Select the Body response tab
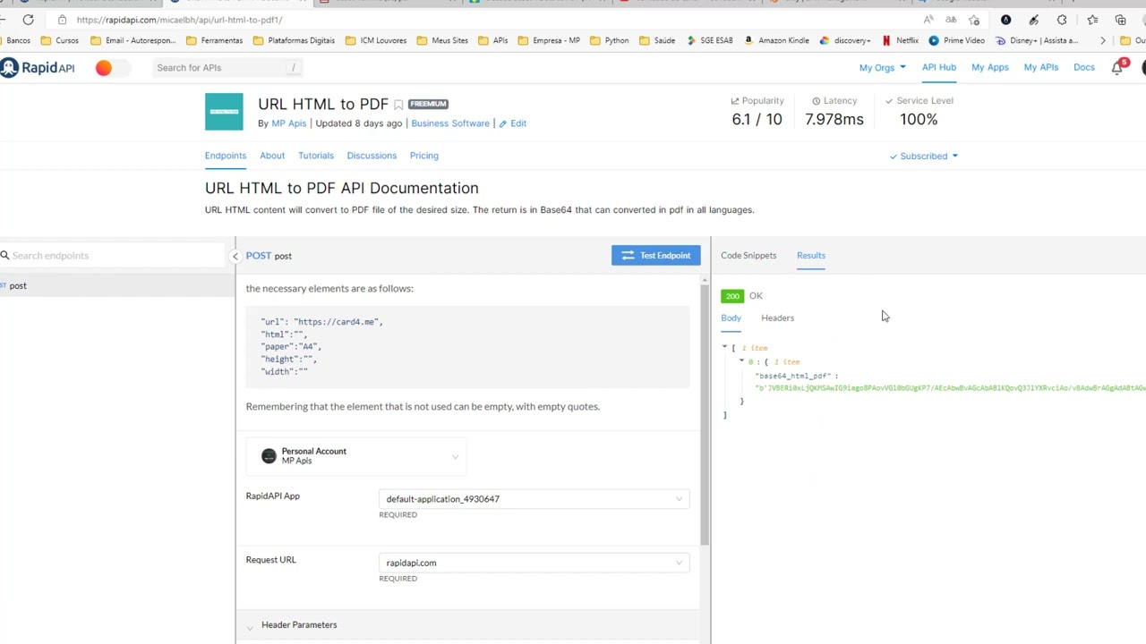This screenshot has width=1146, height=644. tap(731, 318)
